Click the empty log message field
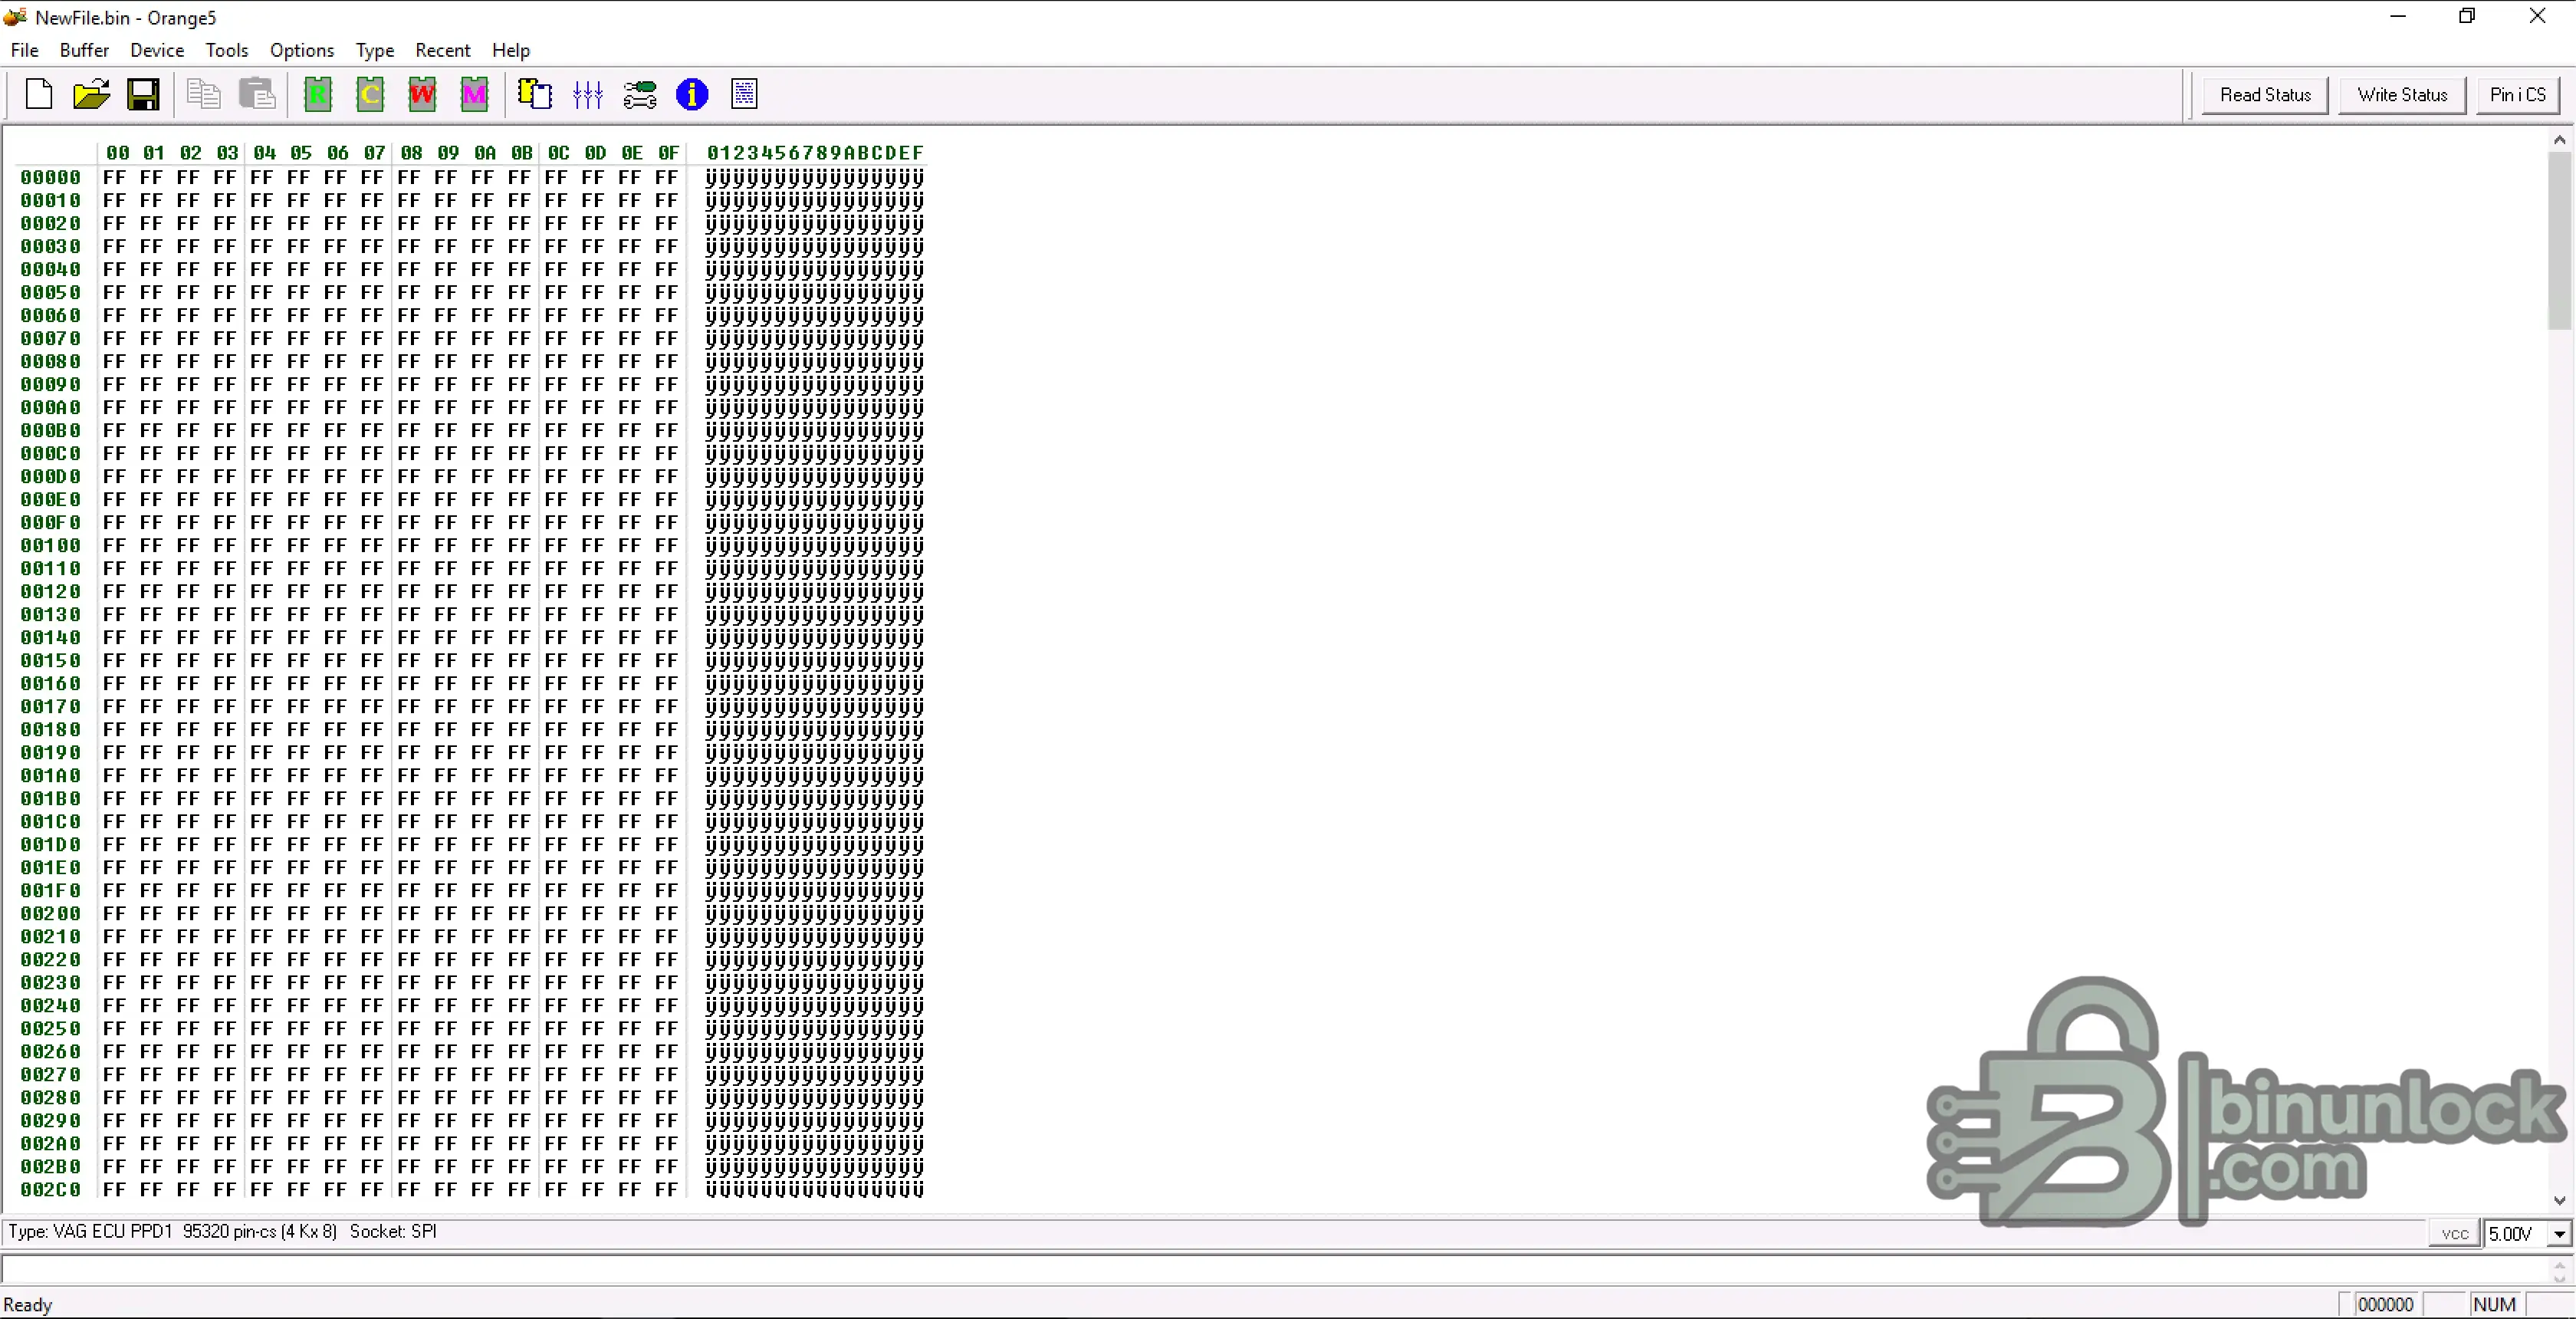This screenshot has width=2576, height=1319. click(1275, 1269)
